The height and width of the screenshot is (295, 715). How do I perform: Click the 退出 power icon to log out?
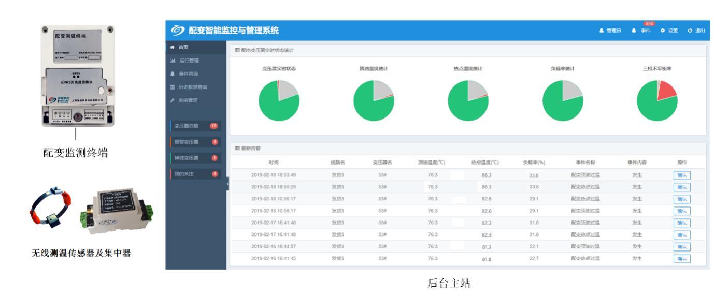point(690,31)
